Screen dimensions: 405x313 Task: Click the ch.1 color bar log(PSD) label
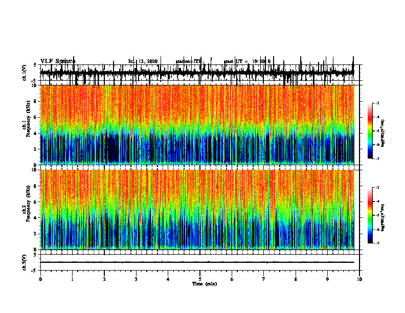click(x=383, y=133)
